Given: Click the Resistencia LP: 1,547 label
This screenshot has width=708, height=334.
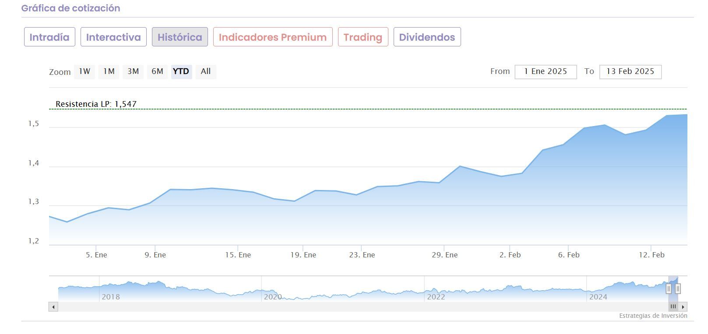Looking at the screenshot, I should click(x=96, y=104).
